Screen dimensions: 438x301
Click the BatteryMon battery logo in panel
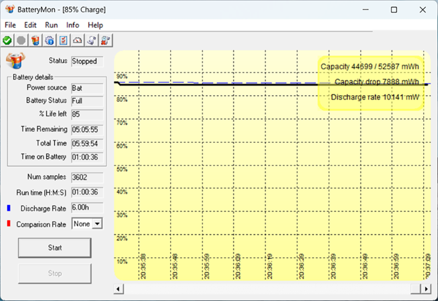[x=16, y=60]
